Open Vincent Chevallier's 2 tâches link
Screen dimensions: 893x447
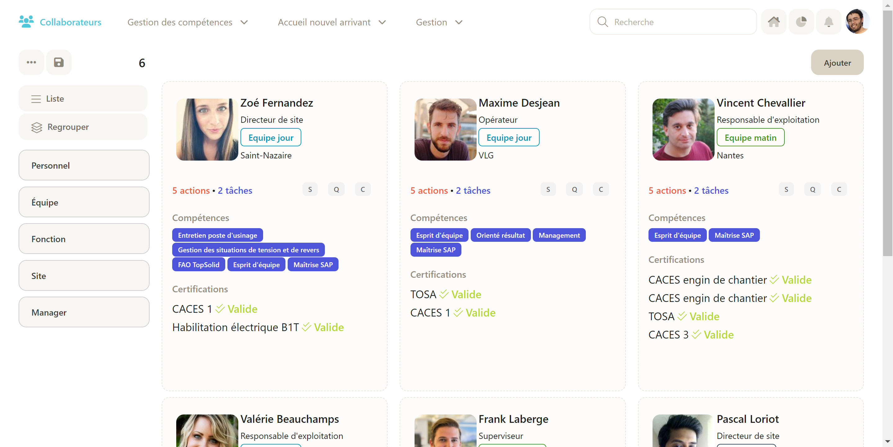(711, 190)
